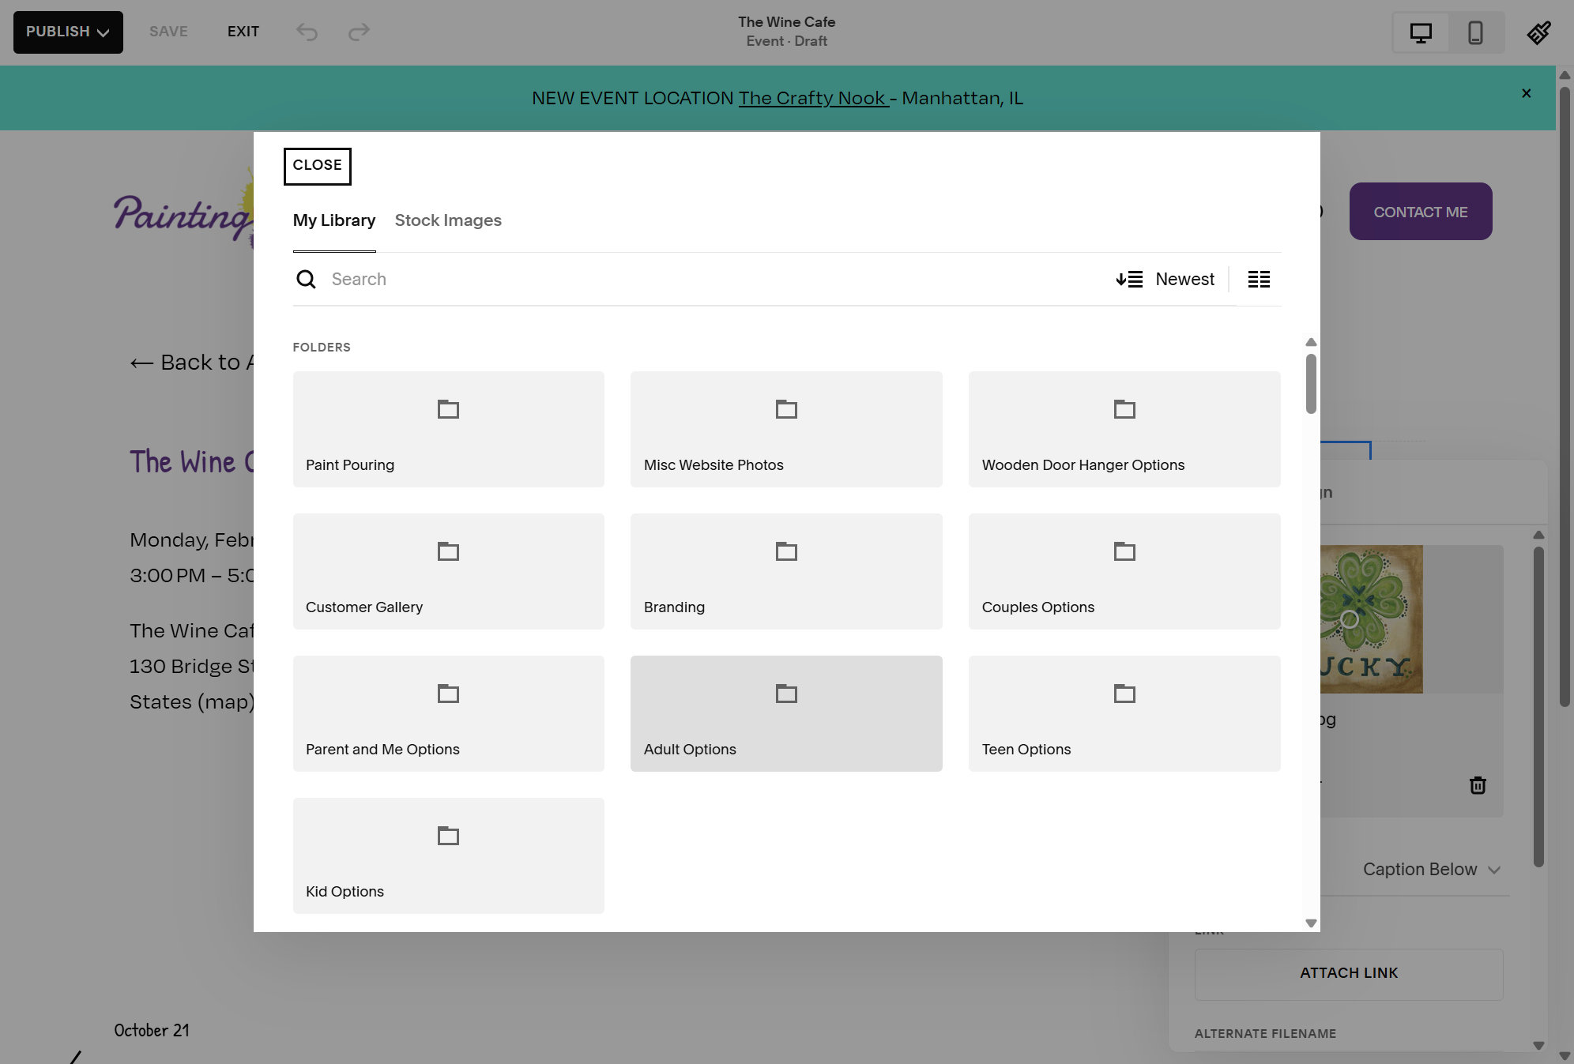
Task: Click the Contact Me button
Action: point(1421,212)
